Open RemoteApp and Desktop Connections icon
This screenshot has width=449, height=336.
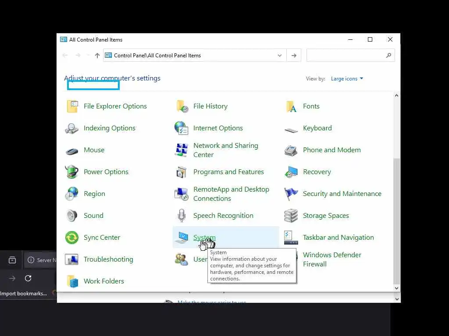click(181, 194)
